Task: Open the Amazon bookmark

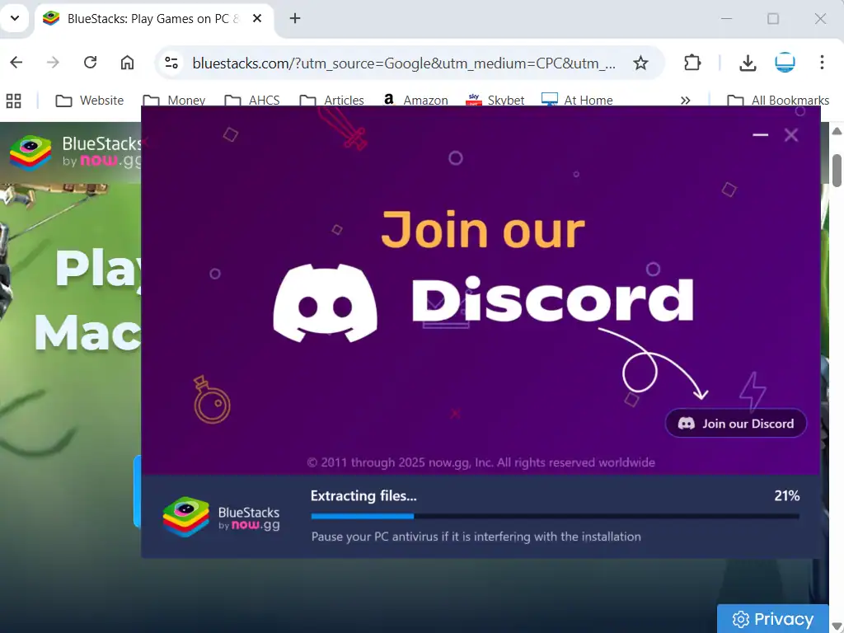Action: tap(415, 101)
